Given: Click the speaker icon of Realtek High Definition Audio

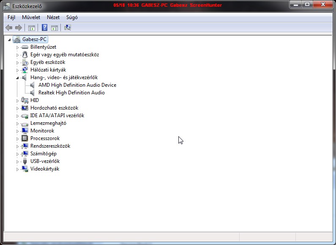Looking at the screenshot, I should pyautogui.click(x=33, y=93).
